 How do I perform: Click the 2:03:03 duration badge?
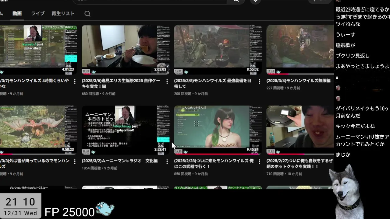click(x=160, y=69)
